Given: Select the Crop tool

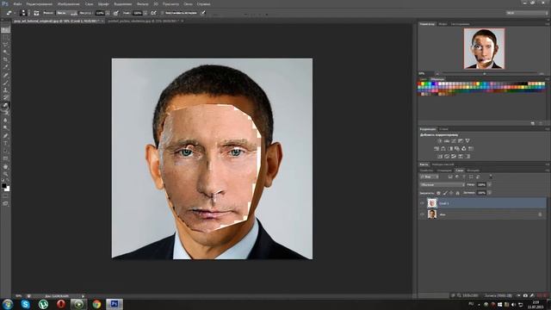Looking at the screenshot, I should click(6, 59).
